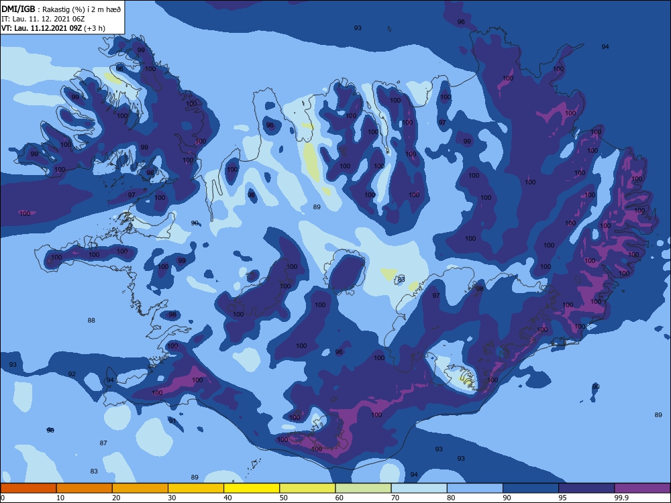671x503 pixels.
Task: Click the legend tick label '70'
Action: 395,498
